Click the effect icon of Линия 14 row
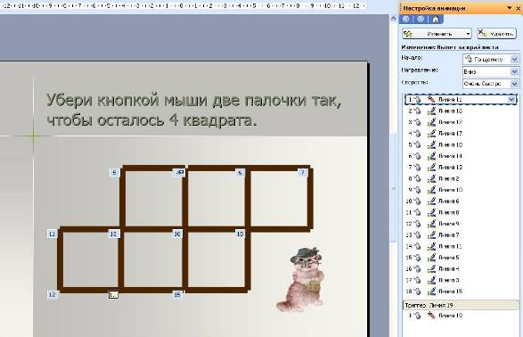Screen dimensions: 523x337 431,156
